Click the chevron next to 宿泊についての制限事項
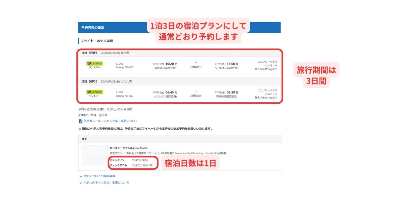Viewport: 397px width, 208px height. [x=81, y=176]
